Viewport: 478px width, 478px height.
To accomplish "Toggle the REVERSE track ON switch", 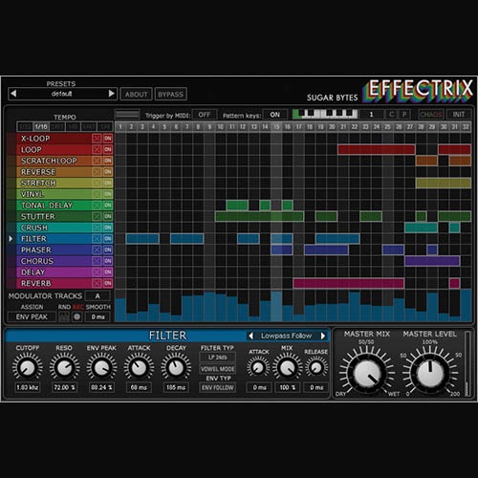I will [x=108, y=172].
